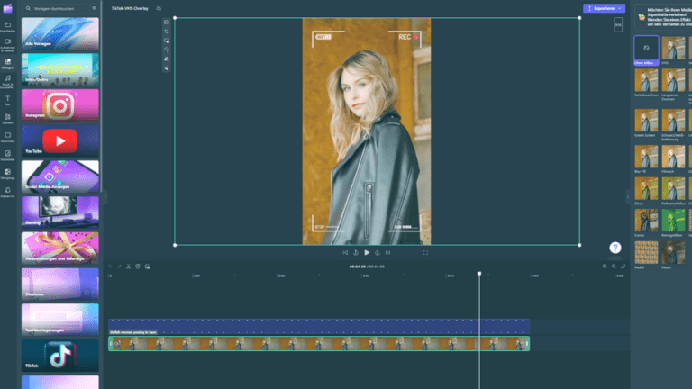Collapse the left templates panel

pyautogui.click(x=105, y=195)
